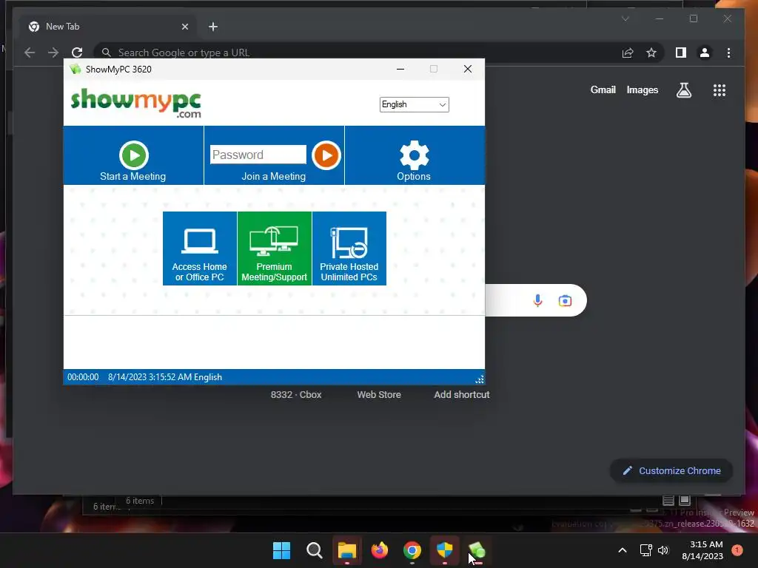Image resolution: width=758 pixels, height=568 pixels.
Task: Click the green Start a Meeting play icon
Action: click(134, 155)
